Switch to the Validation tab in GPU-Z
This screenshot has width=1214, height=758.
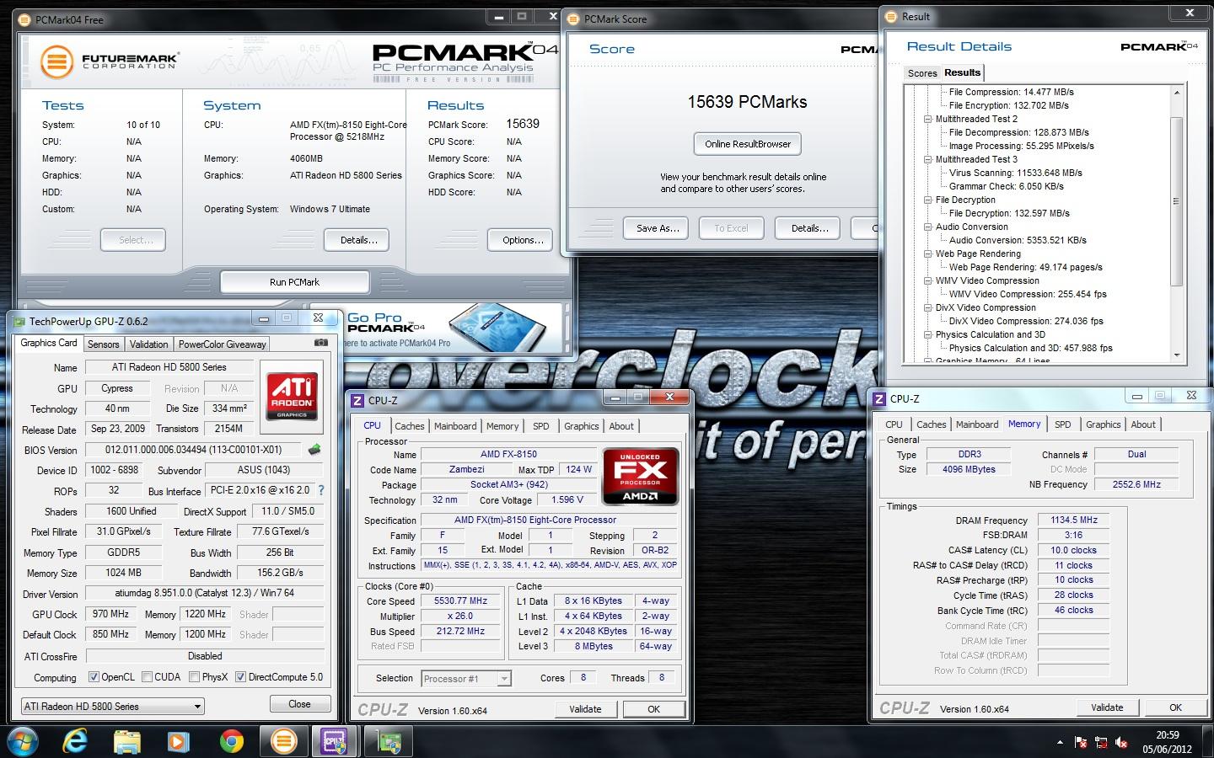click(148, 344)
